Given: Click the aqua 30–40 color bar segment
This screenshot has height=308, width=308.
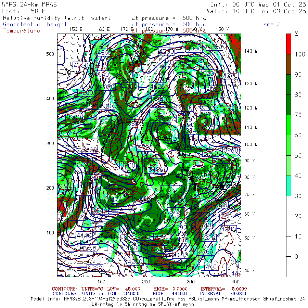Looking at the screenshot, I should (x=288, y=185).
